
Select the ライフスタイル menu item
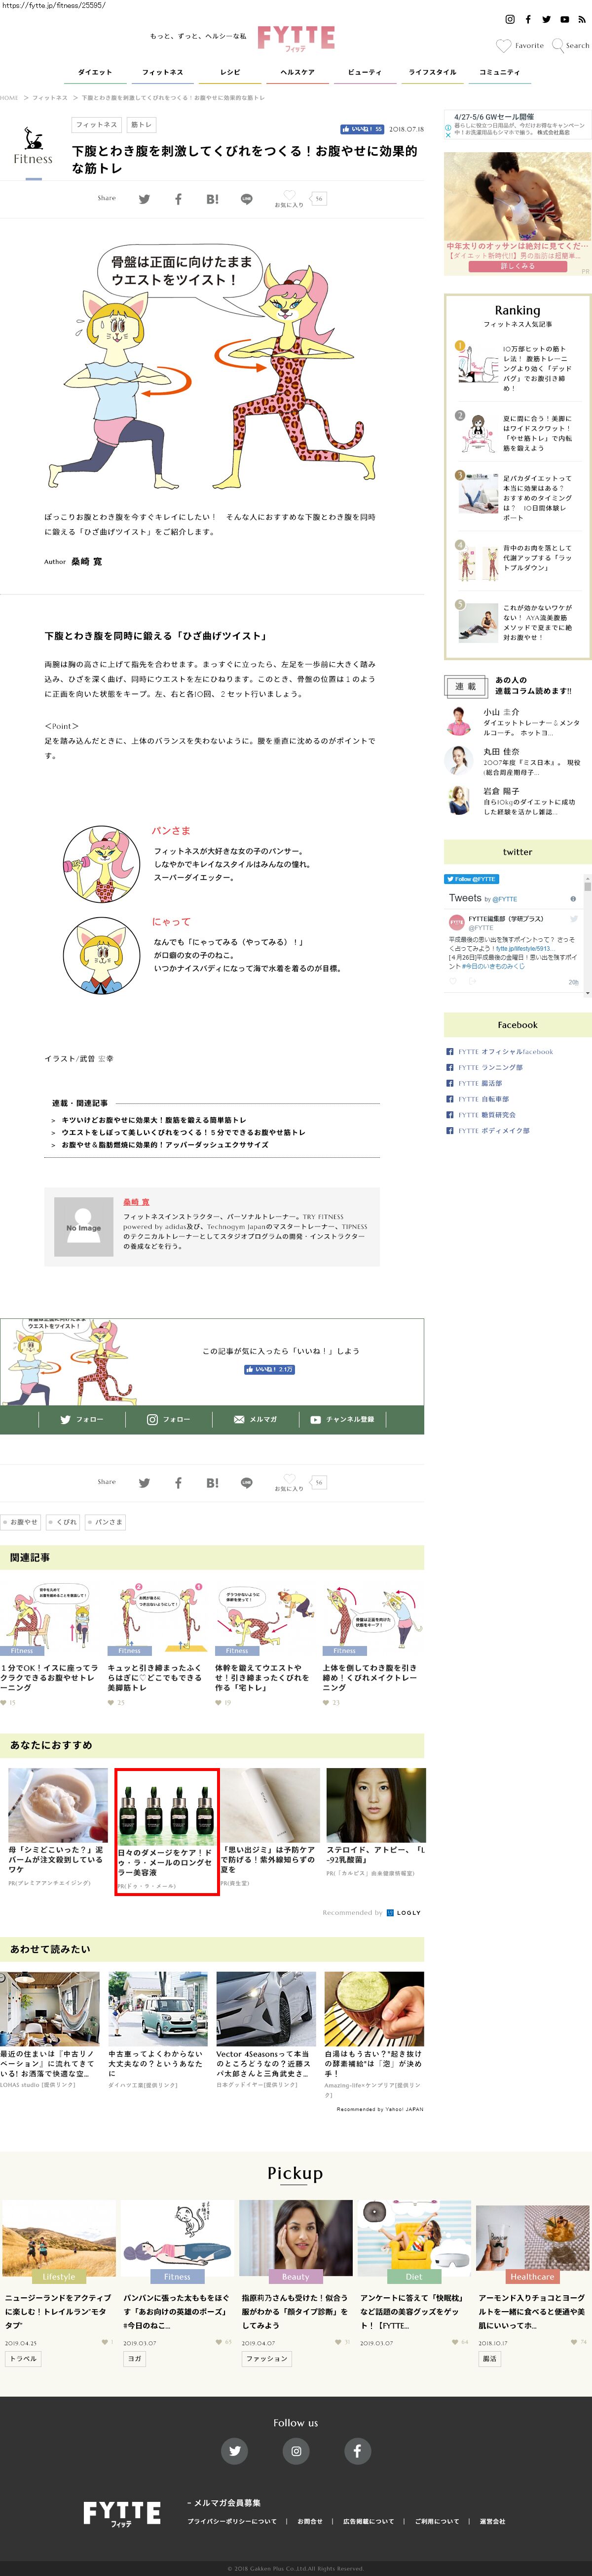point(432,72)
